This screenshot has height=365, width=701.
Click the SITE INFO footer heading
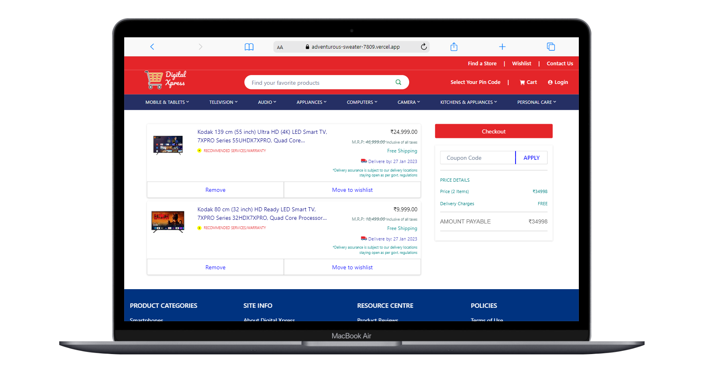[x=258, y=306]
